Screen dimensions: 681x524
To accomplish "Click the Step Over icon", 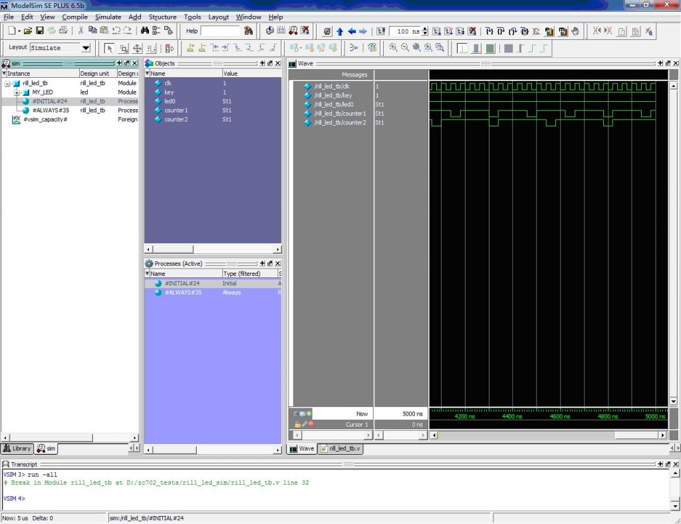I will (501, 31).
